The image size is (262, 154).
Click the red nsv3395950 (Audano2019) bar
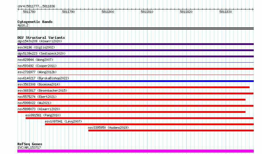(x=171, y=130)
